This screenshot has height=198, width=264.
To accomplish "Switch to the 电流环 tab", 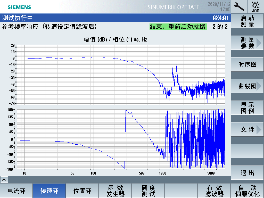I will (16, 191).
